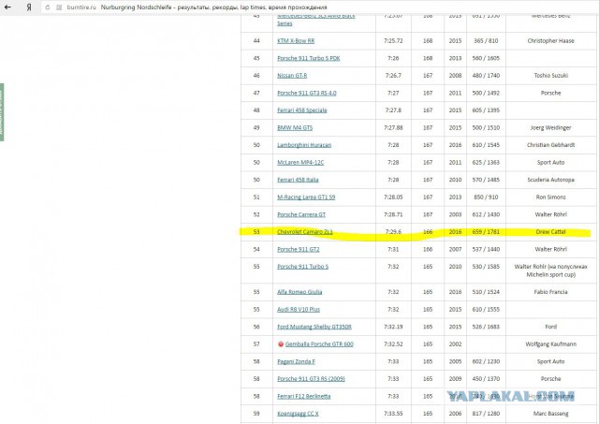Click lap time 7:32.19 cell
Image resolution: width=599 pixels, height=424 pixels.
[x=393, y=327]
